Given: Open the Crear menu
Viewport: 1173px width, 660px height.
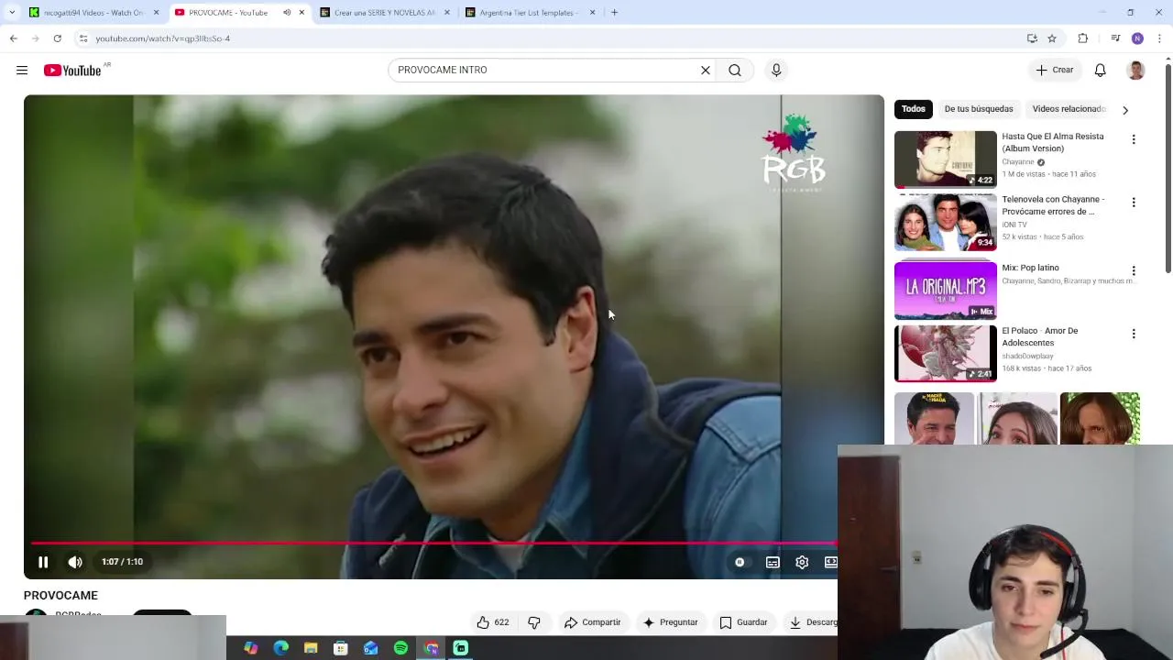Looking at the screenshot, I should (1055, 71).
